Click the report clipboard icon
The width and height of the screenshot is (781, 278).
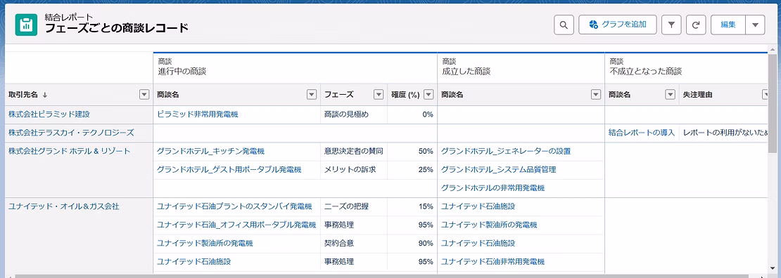tap(27, 25)
